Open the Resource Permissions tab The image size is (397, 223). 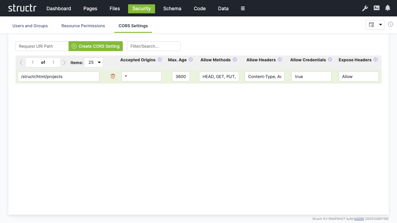point(83,26)
